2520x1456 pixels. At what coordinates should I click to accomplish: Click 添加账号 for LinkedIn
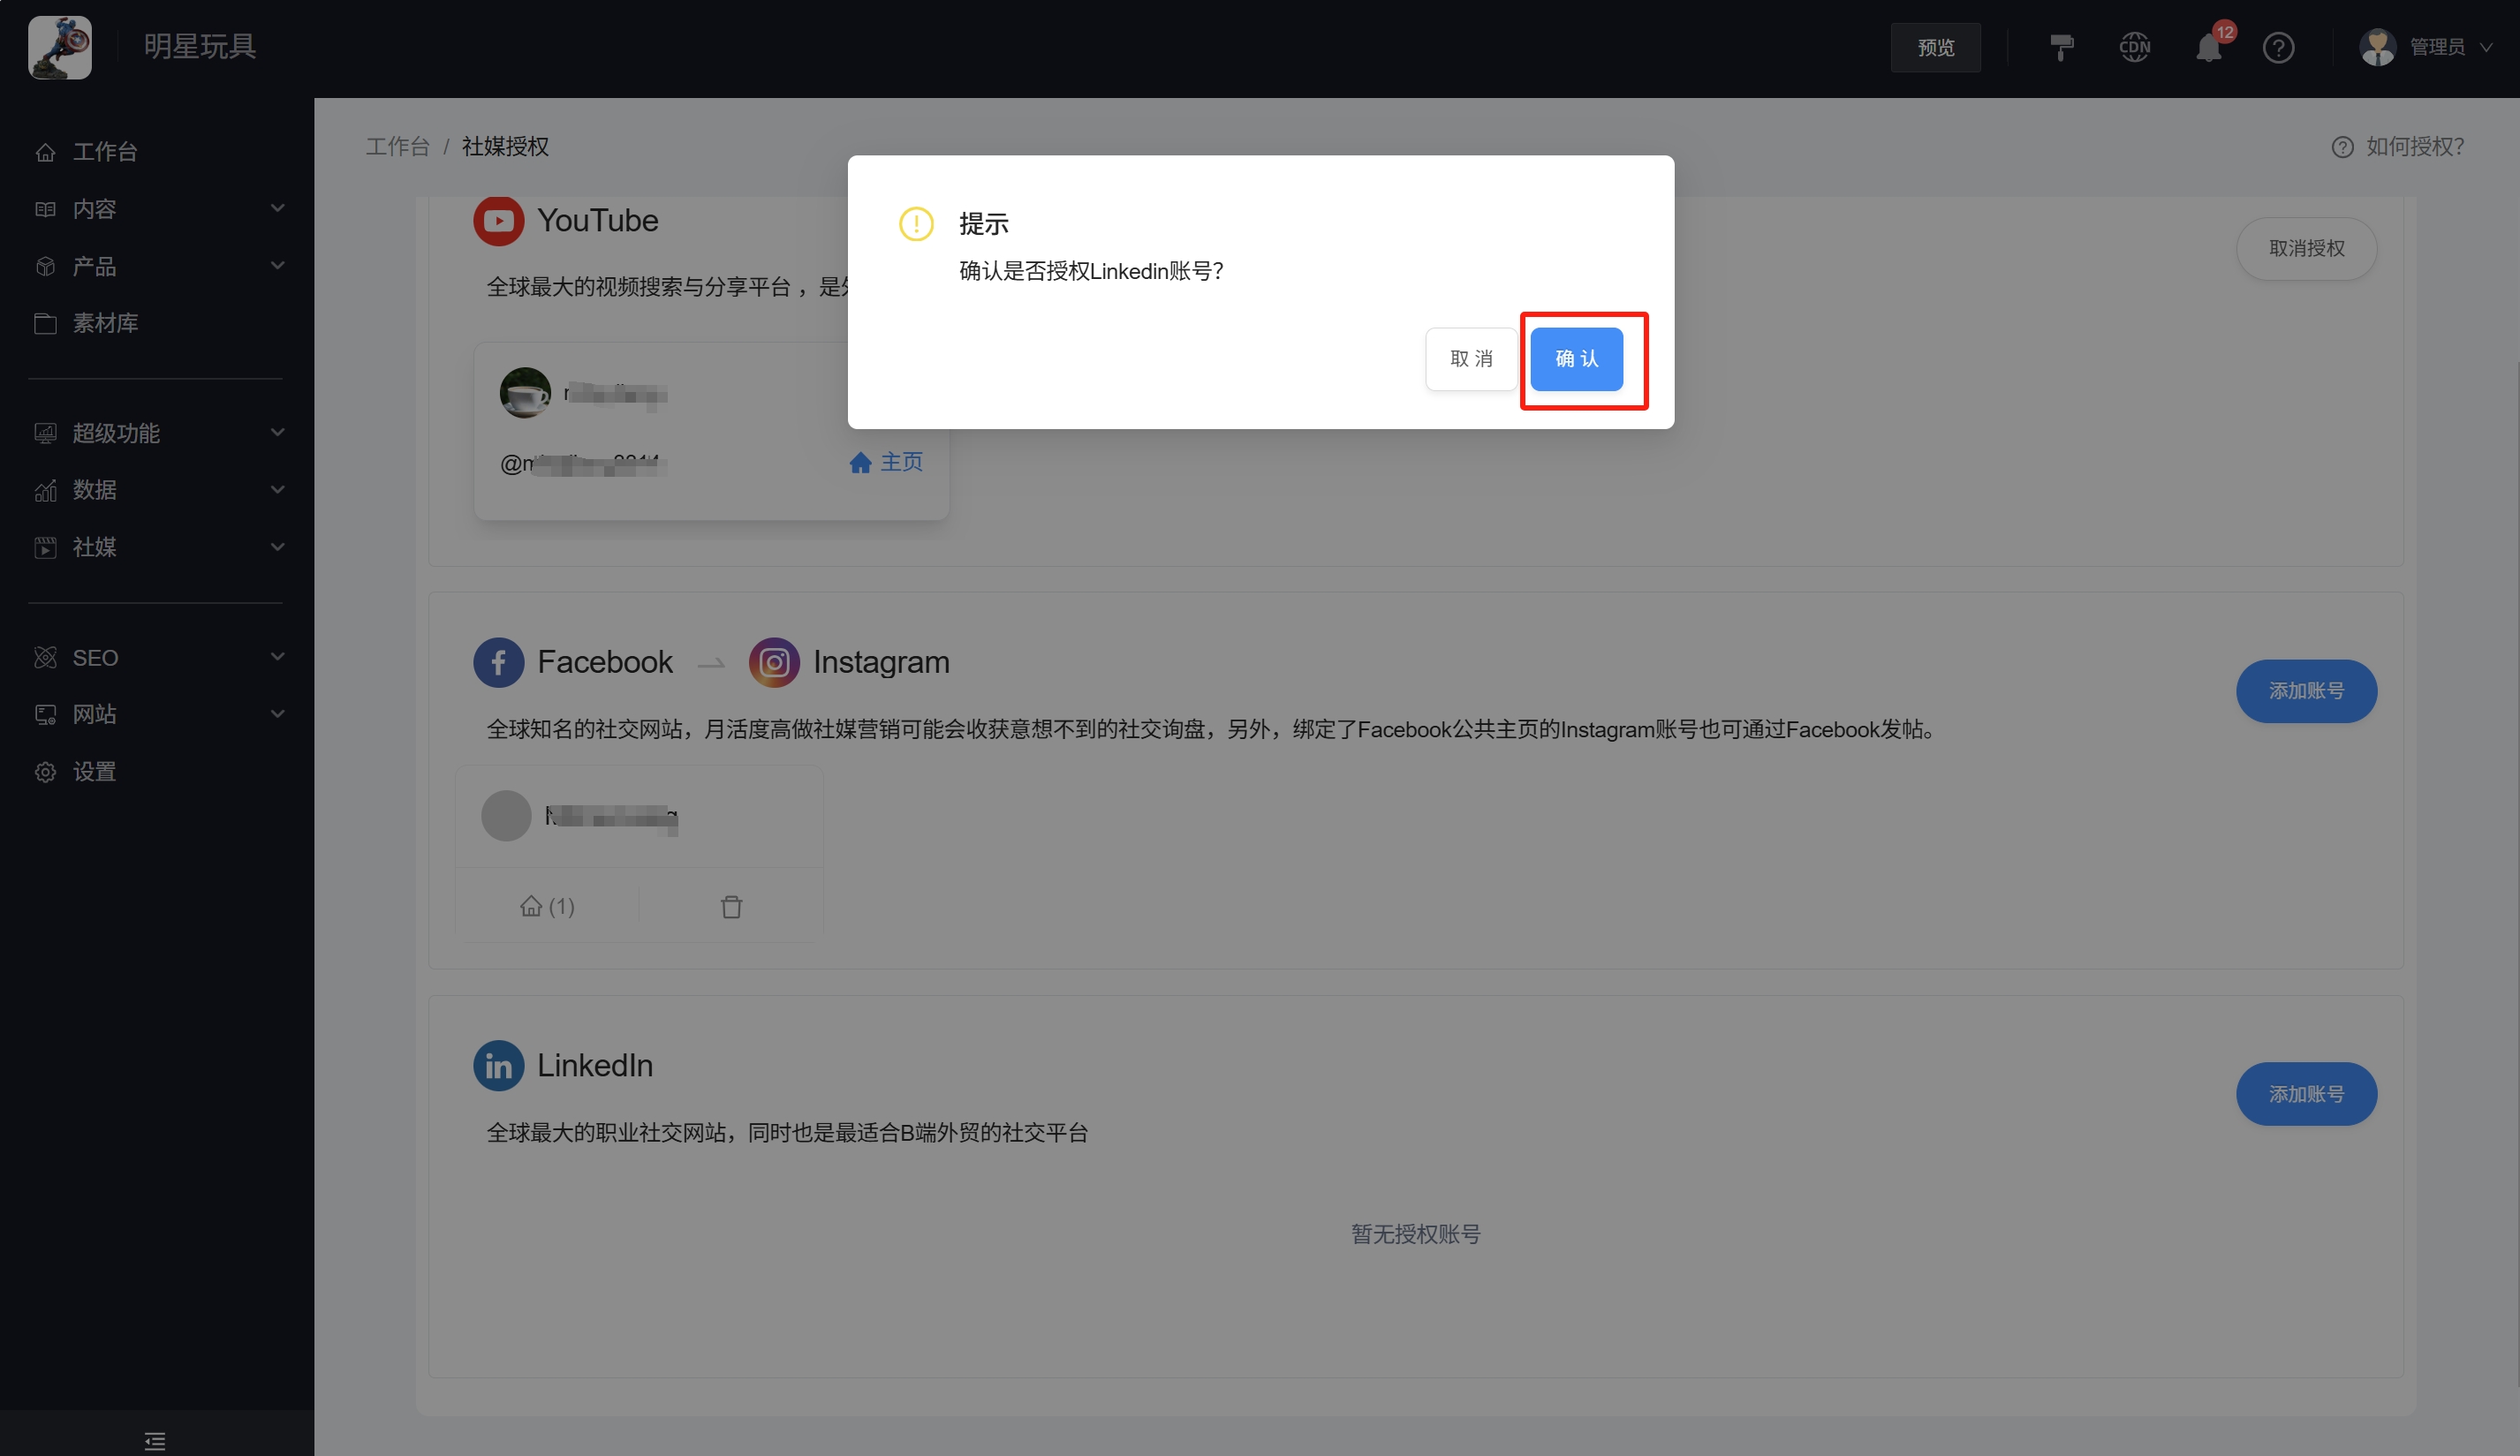tap(2306, 1094)
